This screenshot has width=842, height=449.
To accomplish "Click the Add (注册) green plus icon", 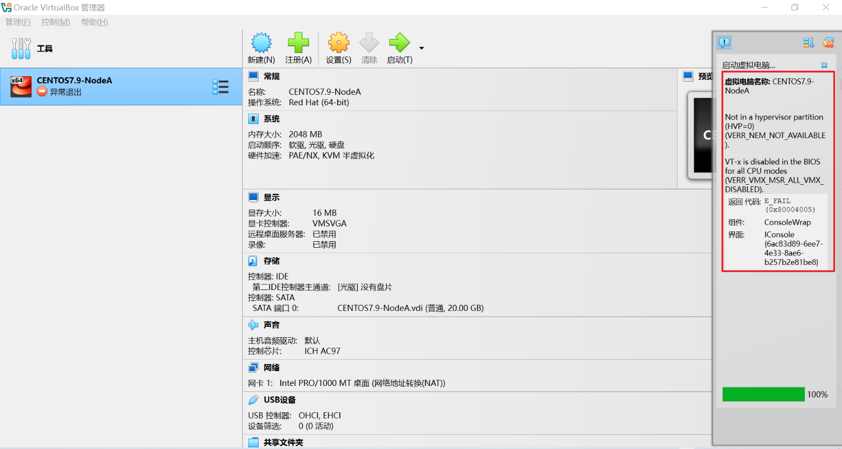I will [298, 43].
